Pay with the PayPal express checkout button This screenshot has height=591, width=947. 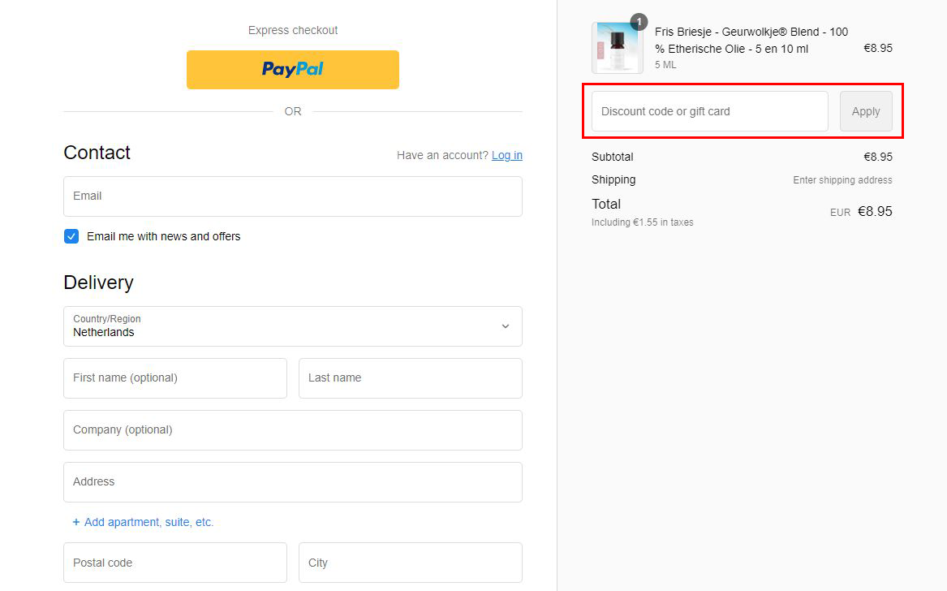point(292,70)
